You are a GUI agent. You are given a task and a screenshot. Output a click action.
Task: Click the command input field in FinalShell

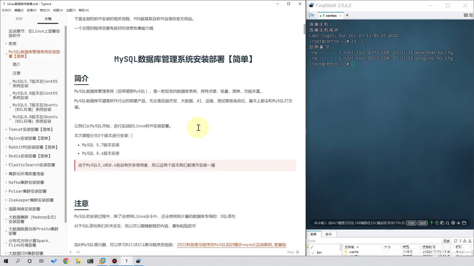point(358,223)
